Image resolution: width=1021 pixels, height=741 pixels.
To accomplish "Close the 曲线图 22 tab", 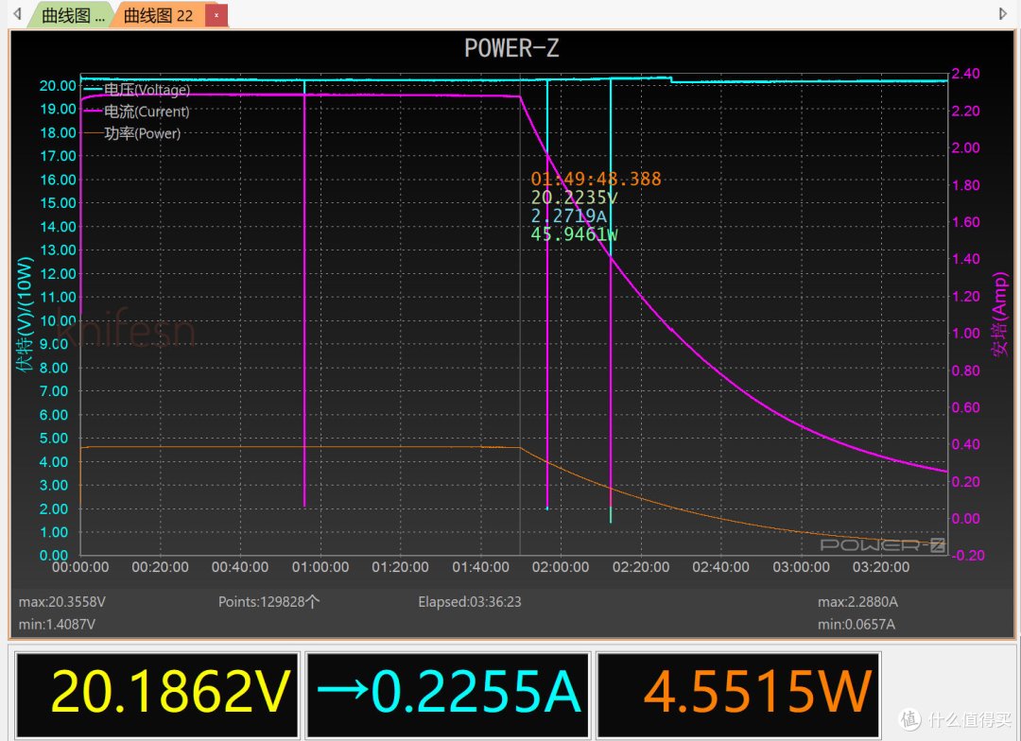I will [x=216, y=15].
